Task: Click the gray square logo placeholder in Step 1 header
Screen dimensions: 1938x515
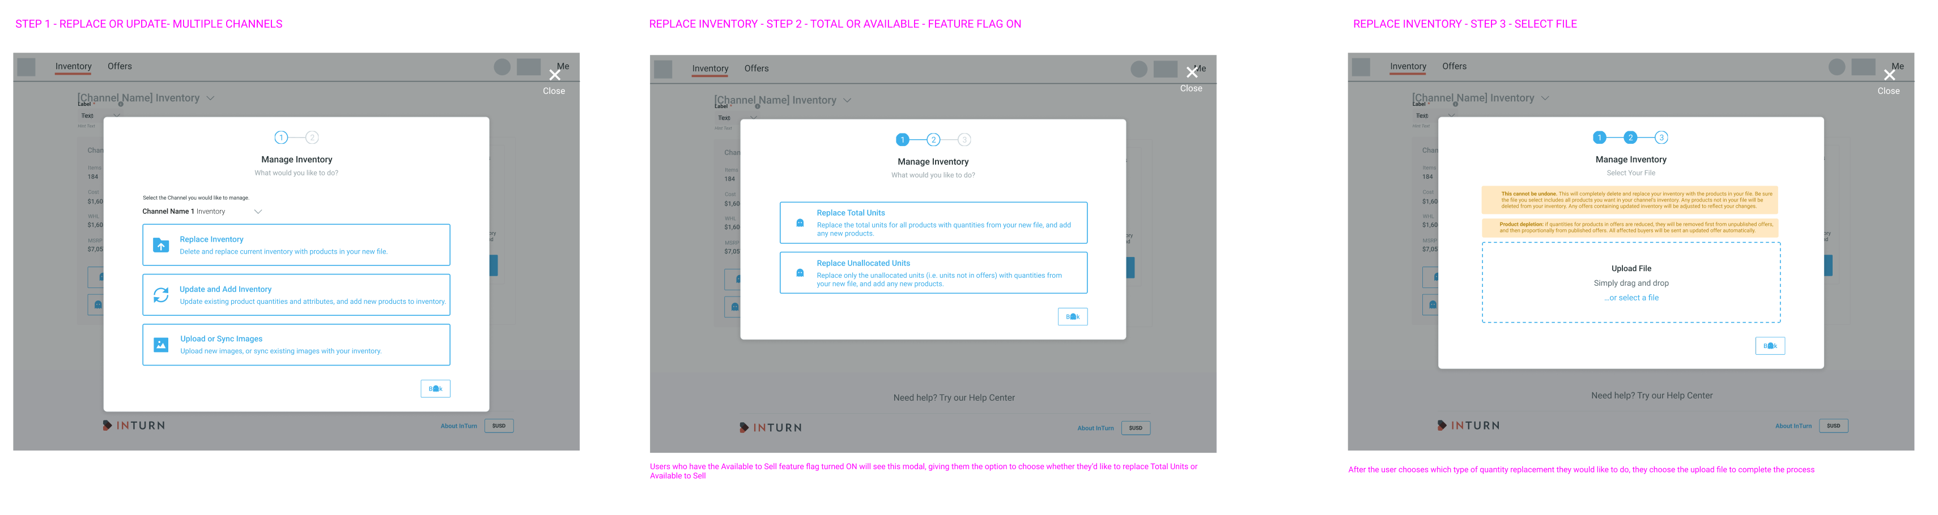Action: pos(26,67)
